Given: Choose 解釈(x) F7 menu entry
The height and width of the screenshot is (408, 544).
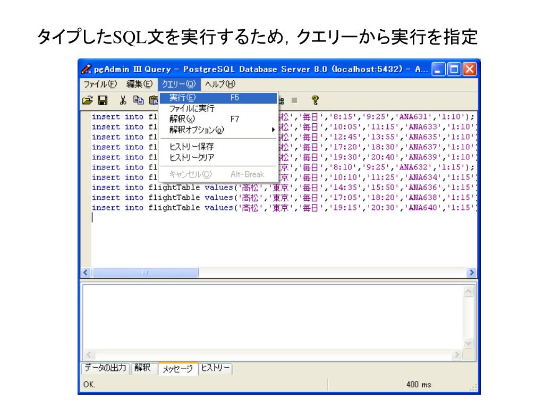Looking at the screenshot, I should pyautogui.click(x=218, y=119).
